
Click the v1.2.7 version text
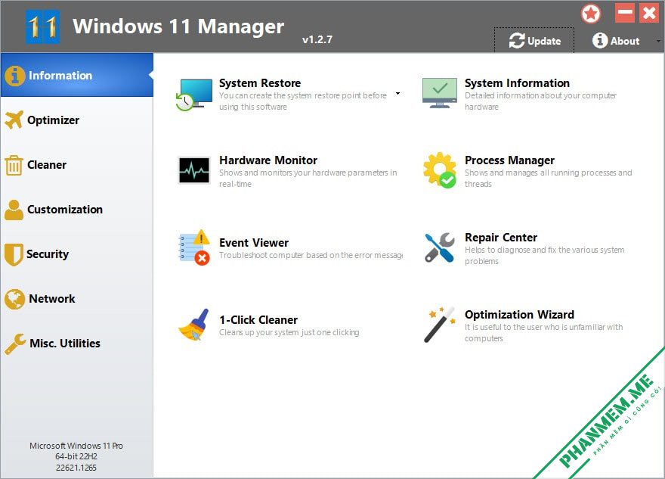(x=317, y=39)
